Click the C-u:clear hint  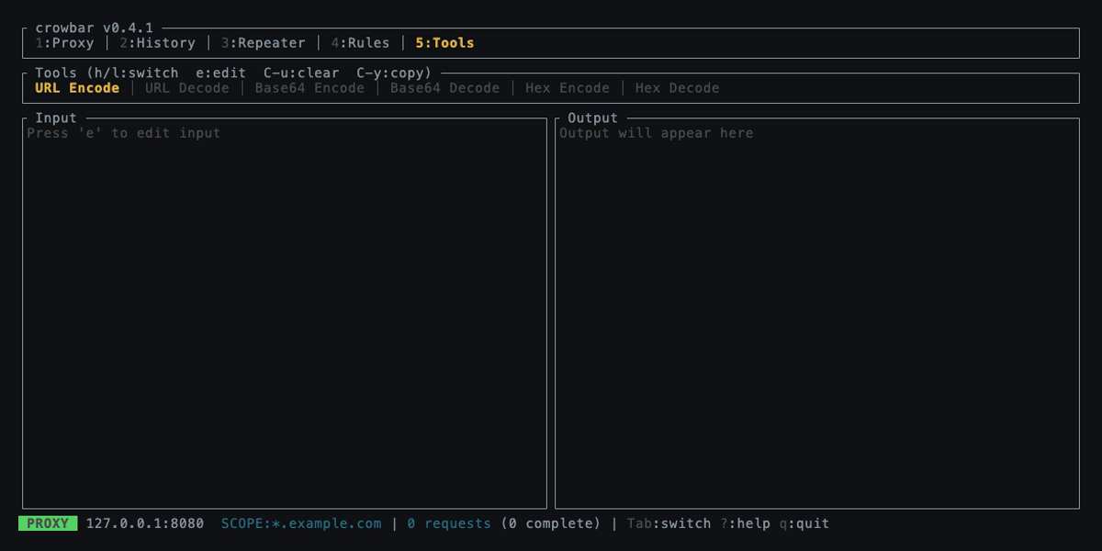301,73
